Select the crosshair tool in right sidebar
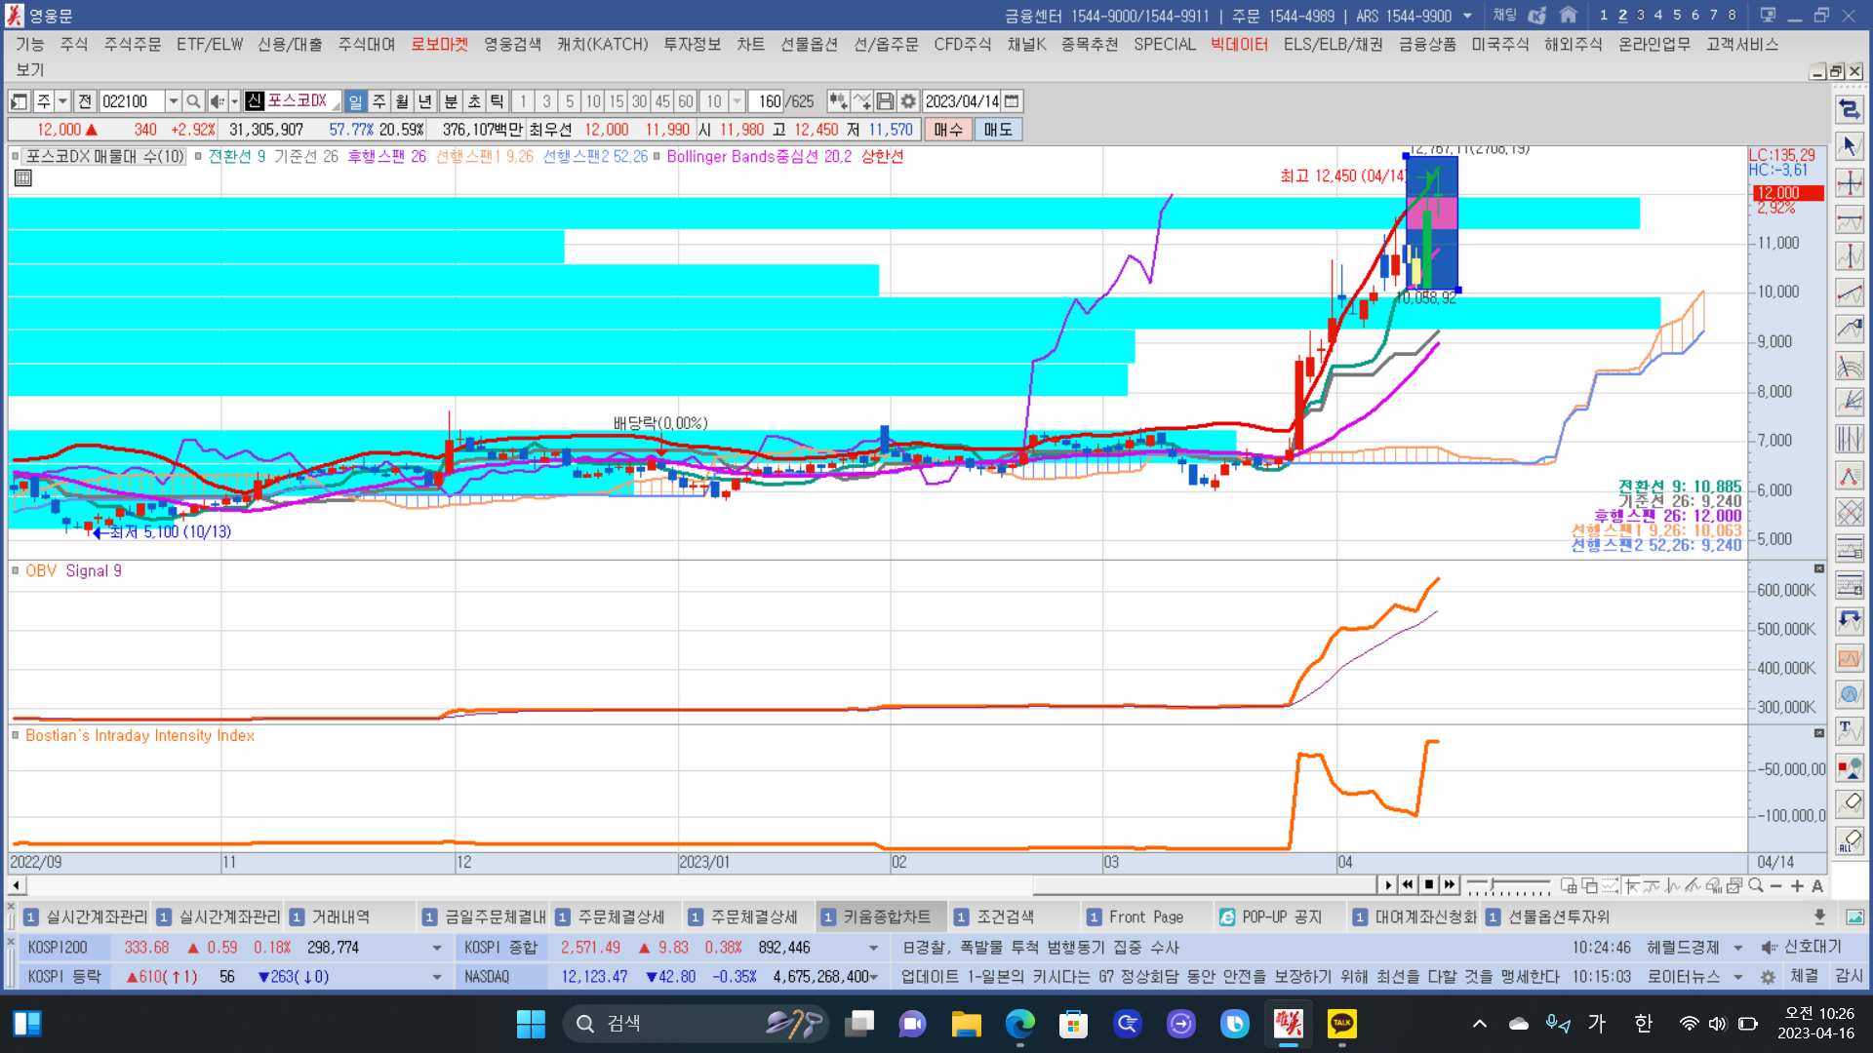The width and height of the screenshot is (1873, 1053). click(x=1850, y=183)
